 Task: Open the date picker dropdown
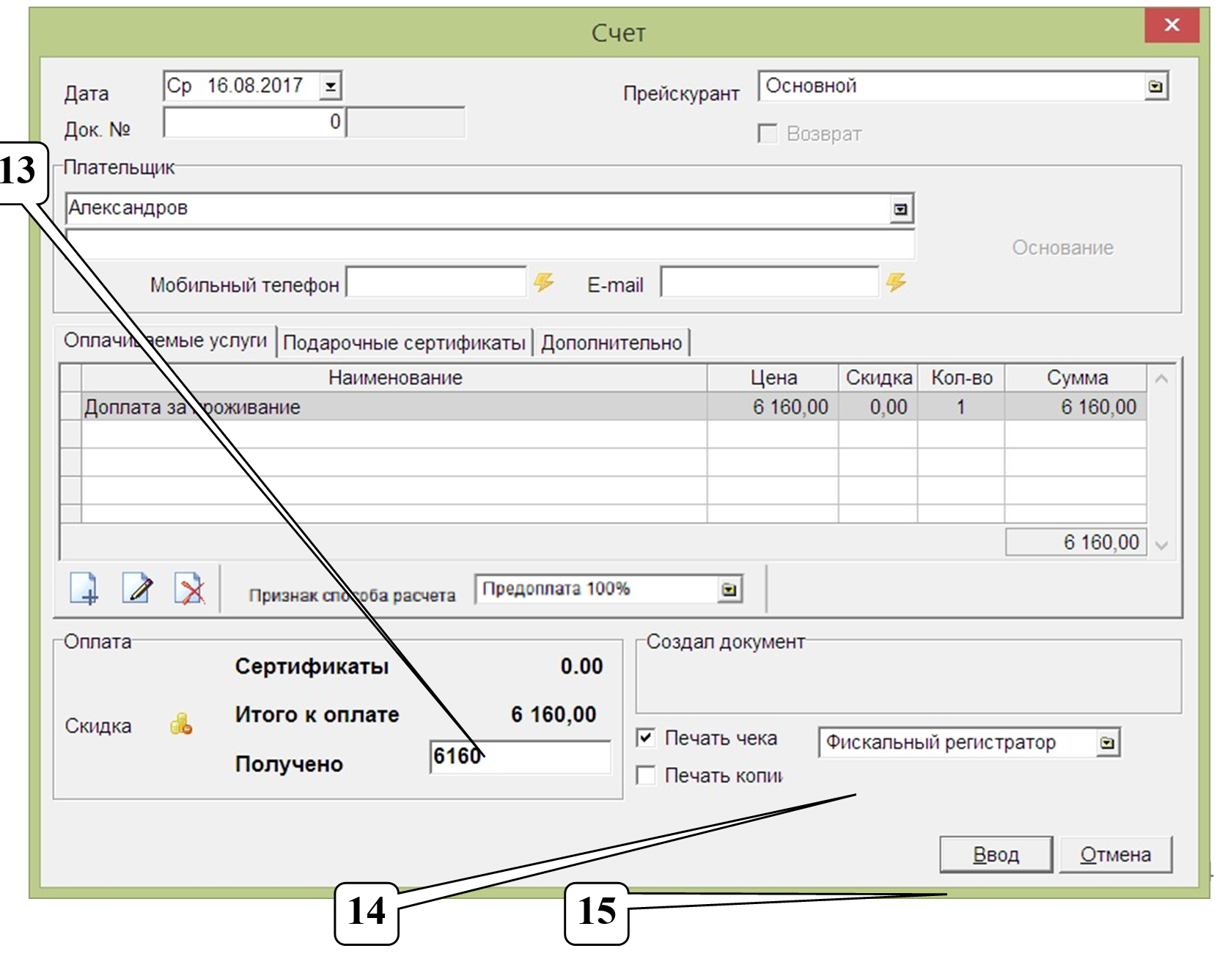(x=331, y=87)
